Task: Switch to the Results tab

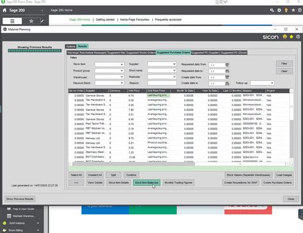Action: tap(82, 47)
